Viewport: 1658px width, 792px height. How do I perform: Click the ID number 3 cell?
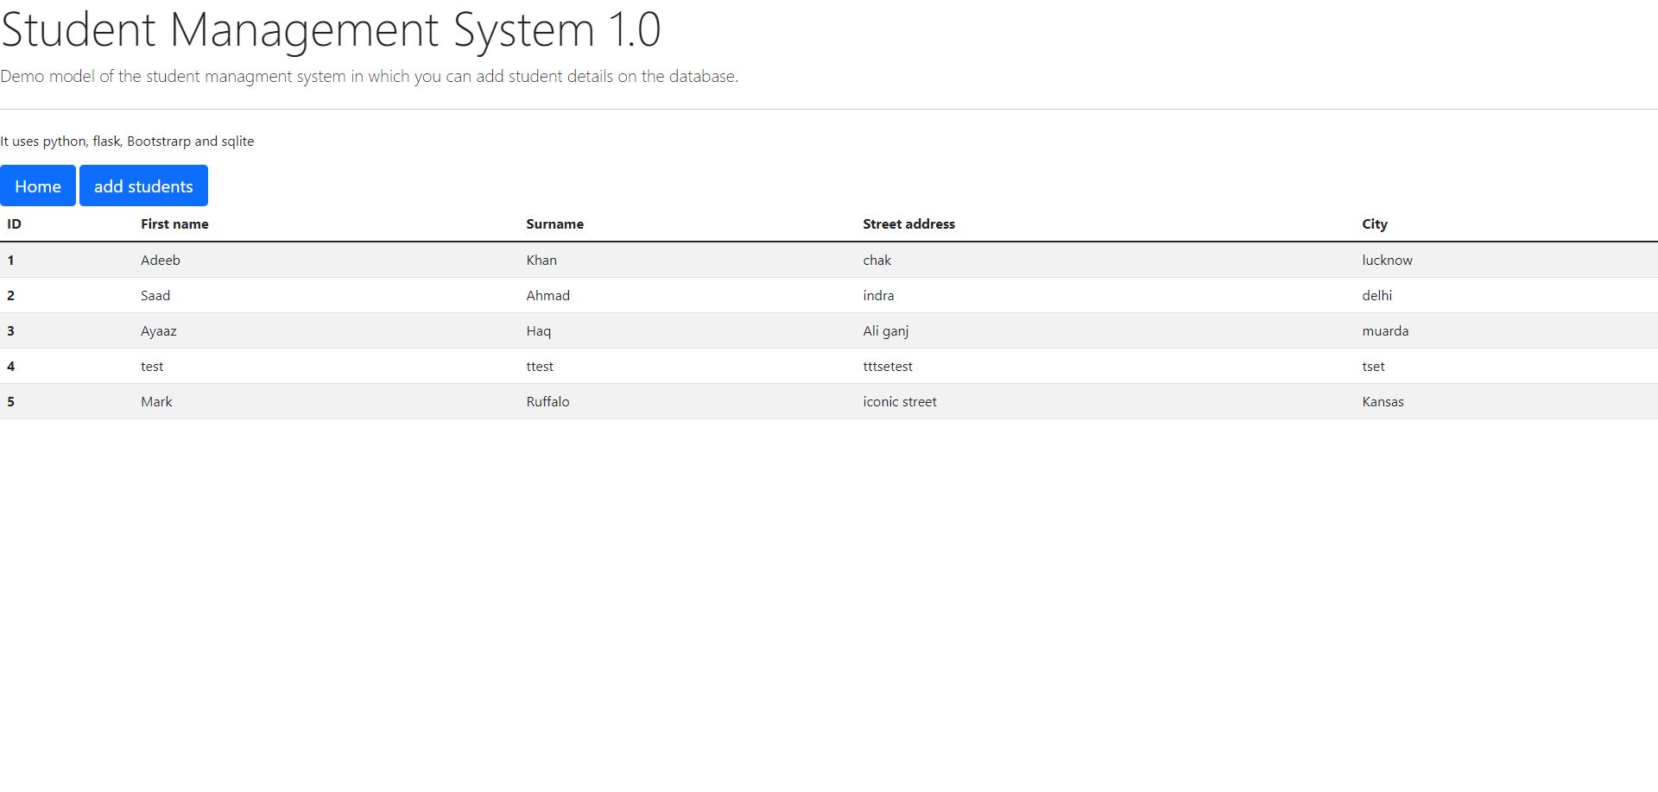pos(11,330)
